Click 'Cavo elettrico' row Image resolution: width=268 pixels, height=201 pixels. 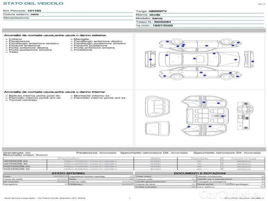click(x=231, y=187)
